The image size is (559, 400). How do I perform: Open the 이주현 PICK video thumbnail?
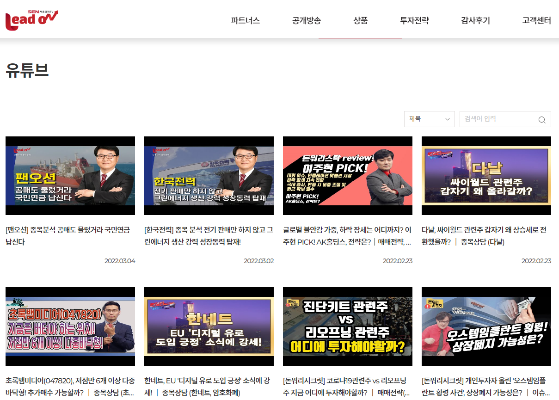[x=348, y=176]
